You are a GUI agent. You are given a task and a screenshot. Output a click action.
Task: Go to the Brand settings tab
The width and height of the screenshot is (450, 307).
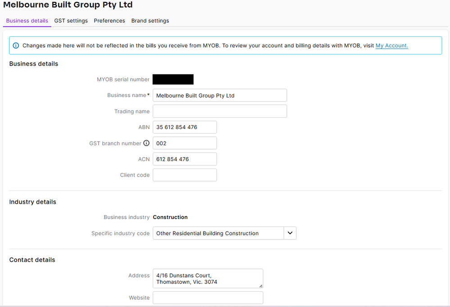pyautogui.click(x=150, y=21)
